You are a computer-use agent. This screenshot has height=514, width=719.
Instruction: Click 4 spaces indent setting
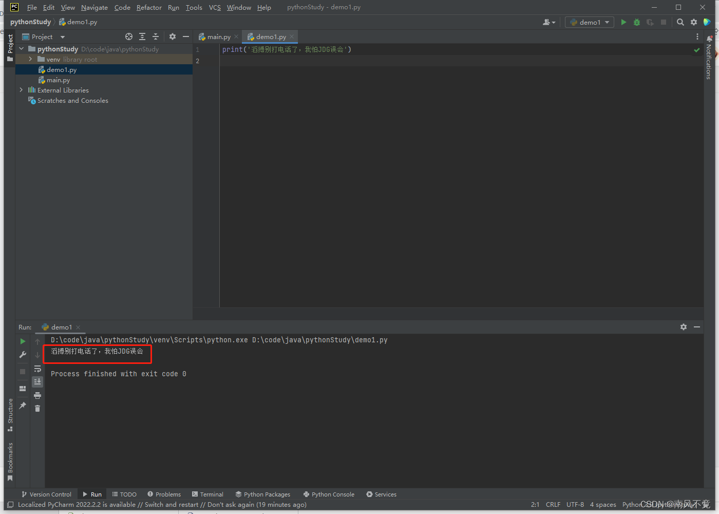[603, 505]
